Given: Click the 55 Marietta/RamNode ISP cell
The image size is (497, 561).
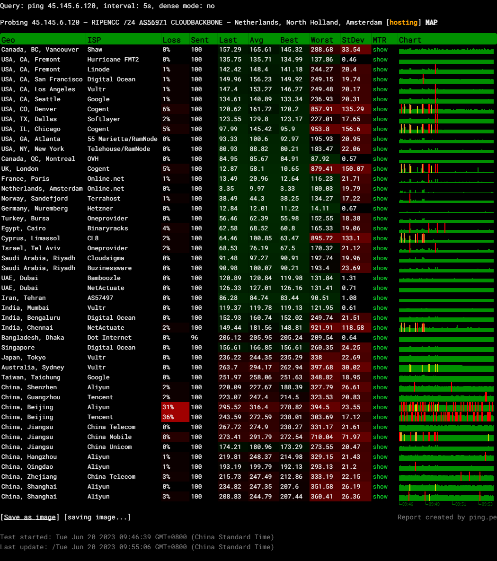Looking at the screenshot, I should pyautogui.click(x=123, y=139).
